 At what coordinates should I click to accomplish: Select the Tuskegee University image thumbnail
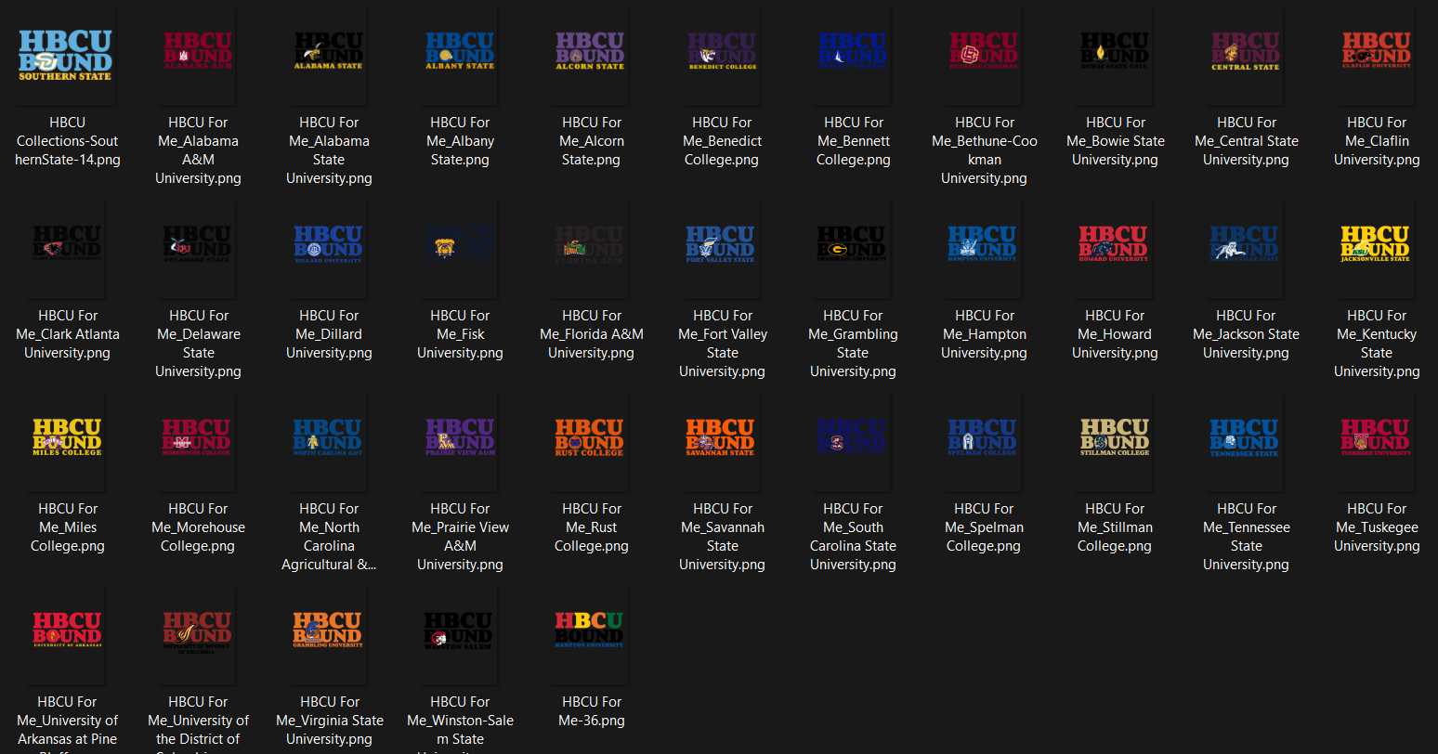click(x=1376, y=442)
